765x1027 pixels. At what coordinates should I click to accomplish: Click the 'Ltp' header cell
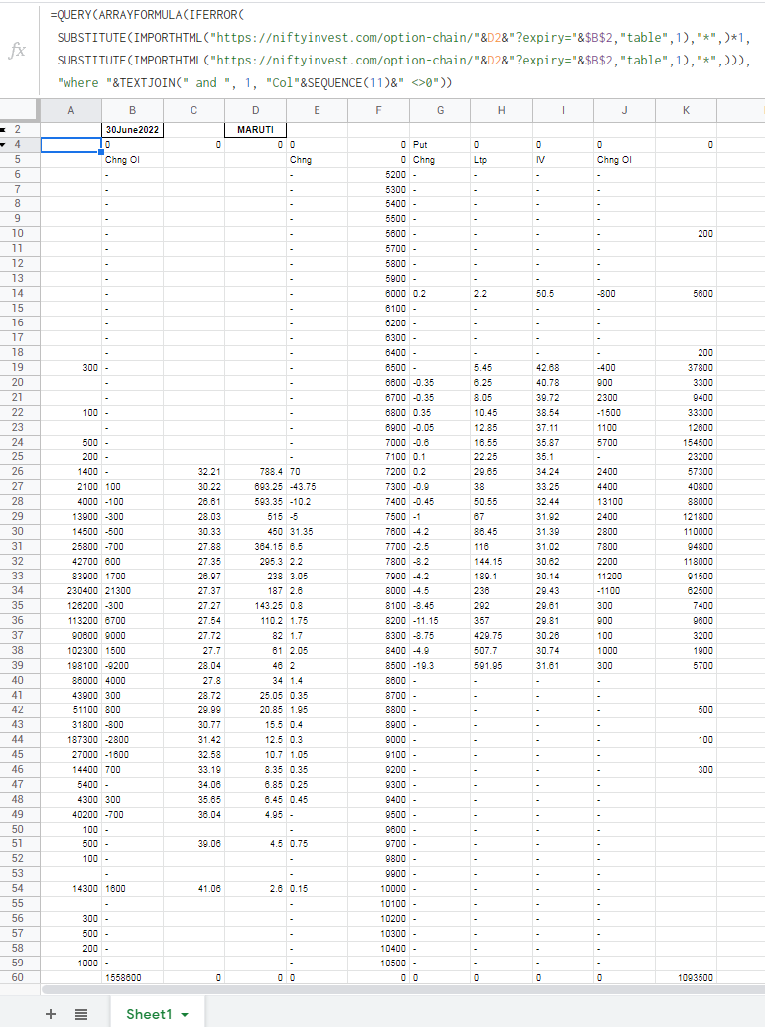click(x=502, y=159)
